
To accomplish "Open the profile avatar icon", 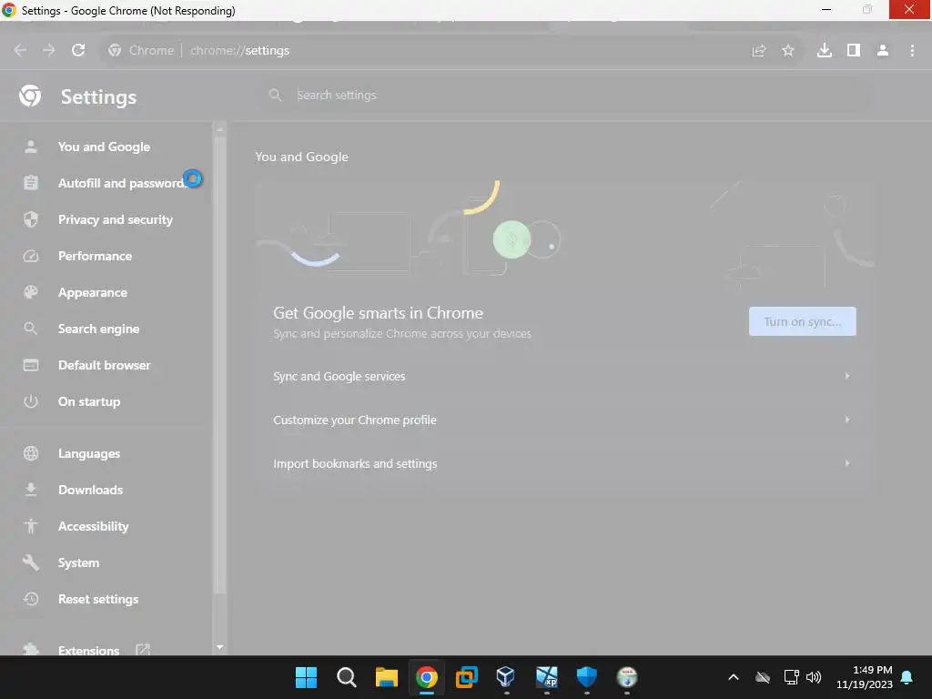I will (x=883, y=51).
